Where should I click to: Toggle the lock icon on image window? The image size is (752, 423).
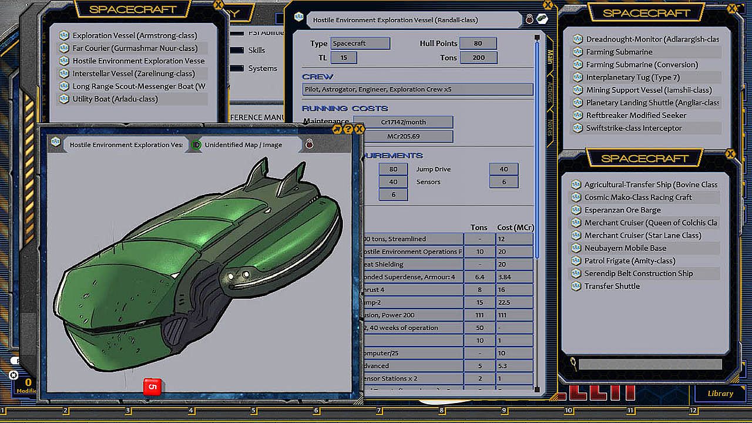pos(309,144)
